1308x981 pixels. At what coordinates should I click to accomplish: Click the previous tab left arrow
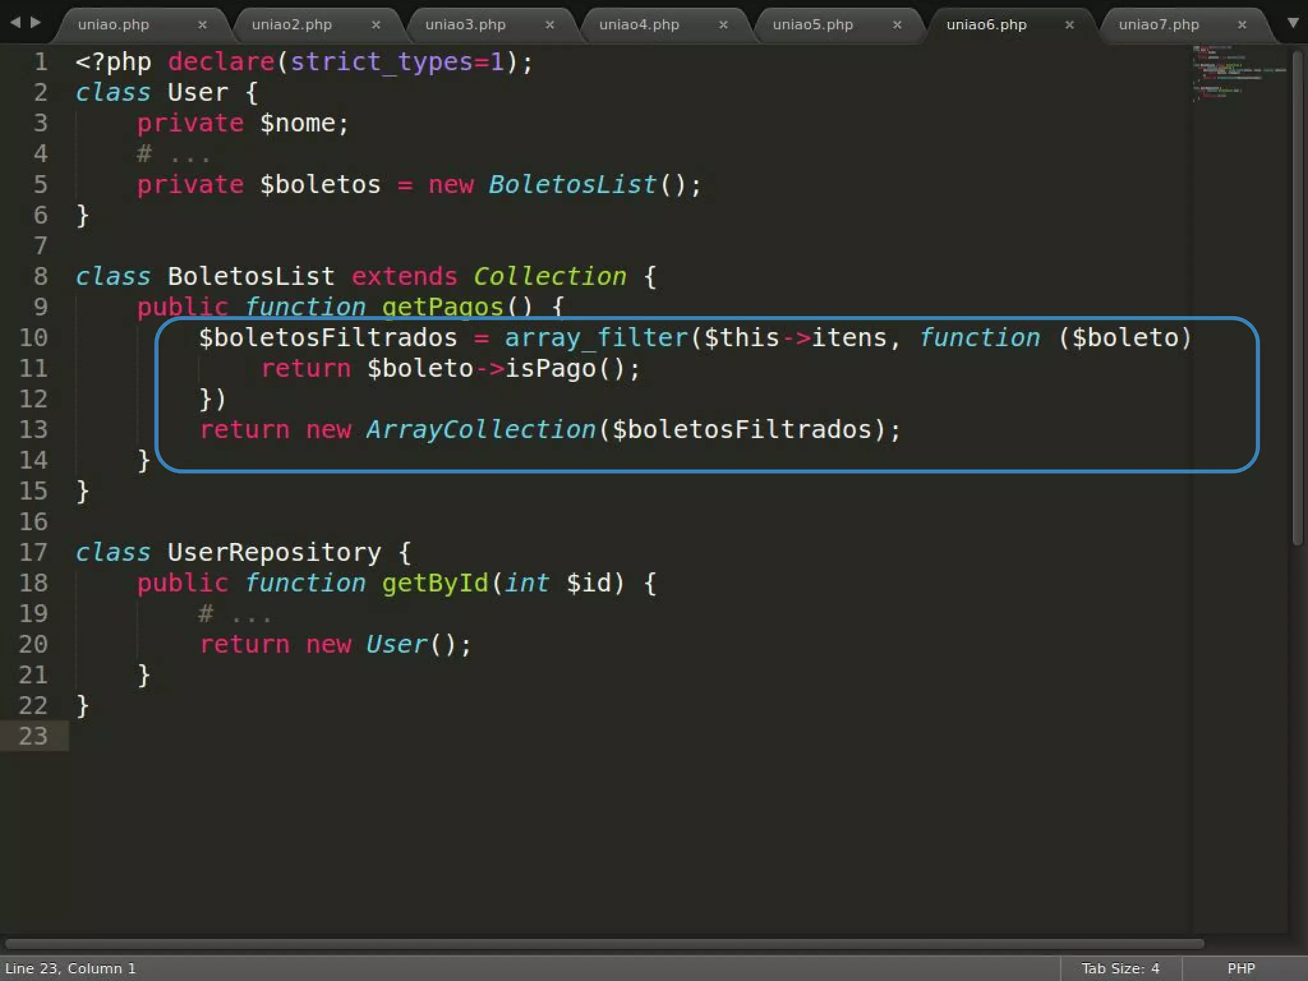15,23
